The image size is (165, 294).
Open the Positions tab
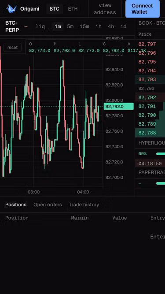click(x=16, y=205)
